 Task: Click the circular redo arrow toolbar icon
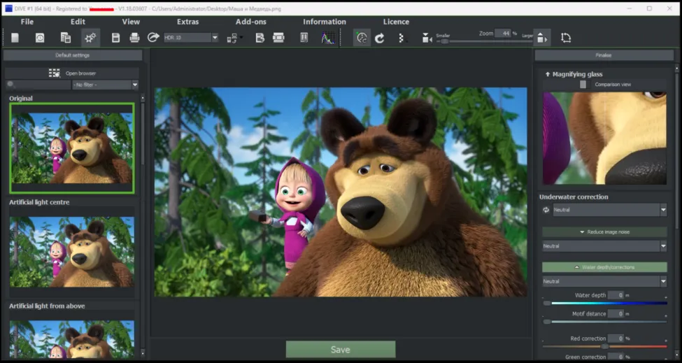(x=380, y=38)
